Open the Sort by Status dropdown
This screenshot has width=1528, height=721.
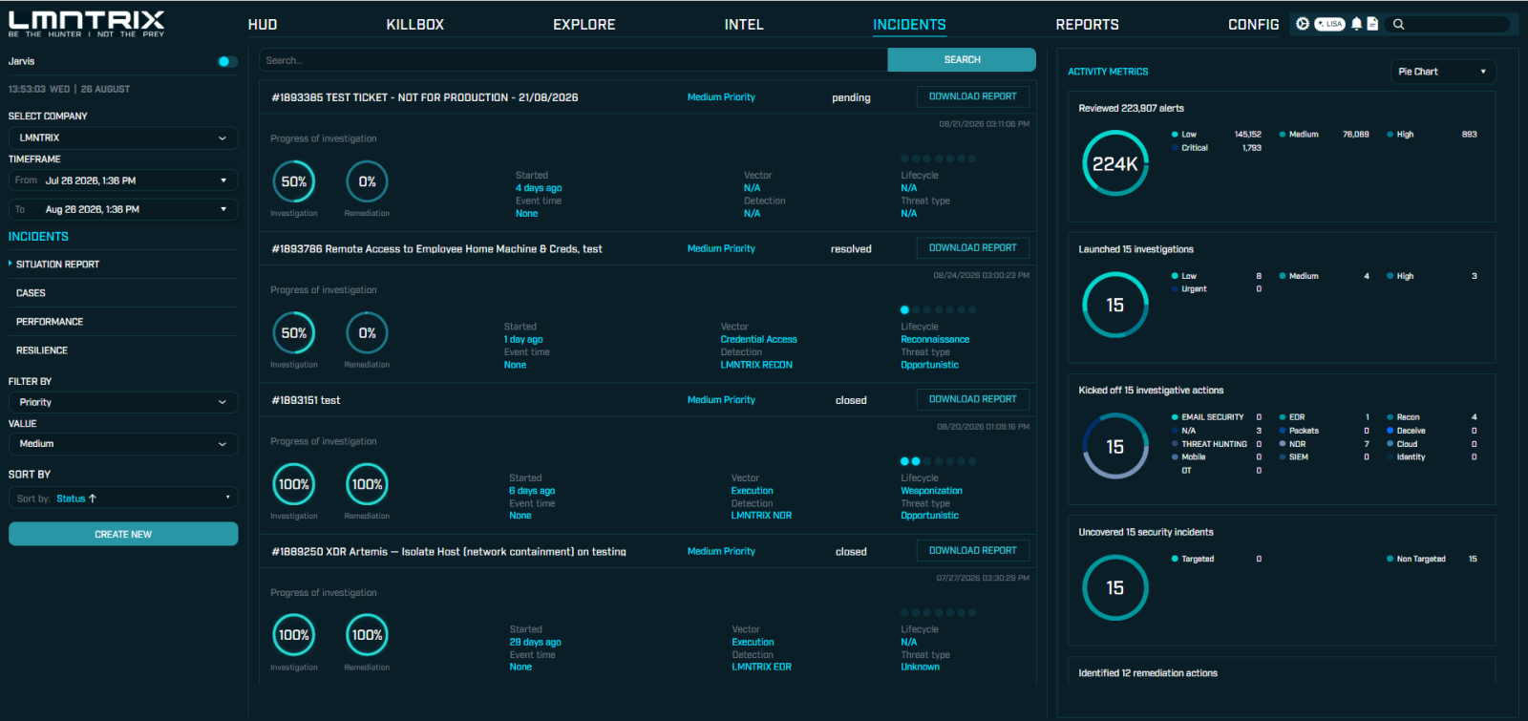click(x=123, y=498)
